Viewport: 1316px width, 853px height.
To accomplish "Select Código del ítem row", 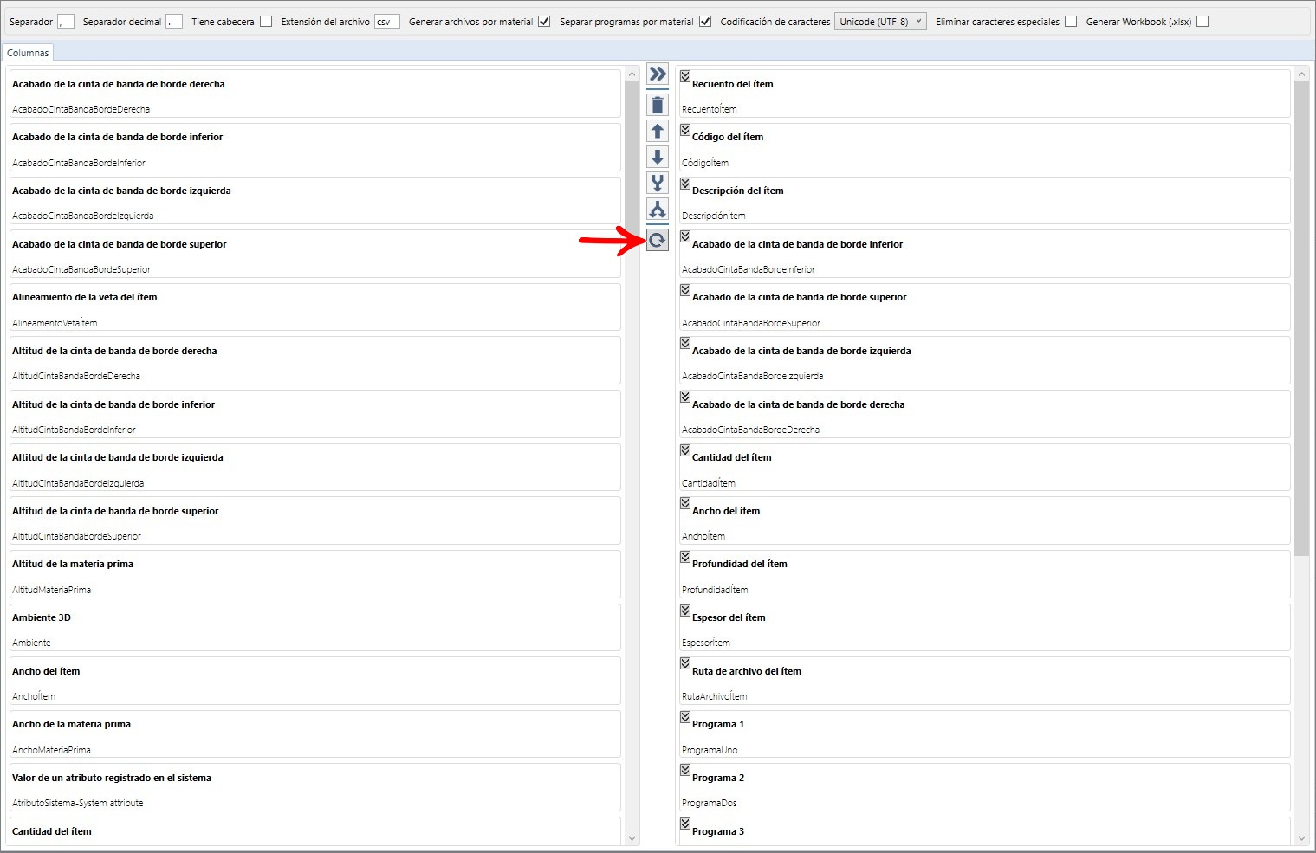I will point(984,147).
